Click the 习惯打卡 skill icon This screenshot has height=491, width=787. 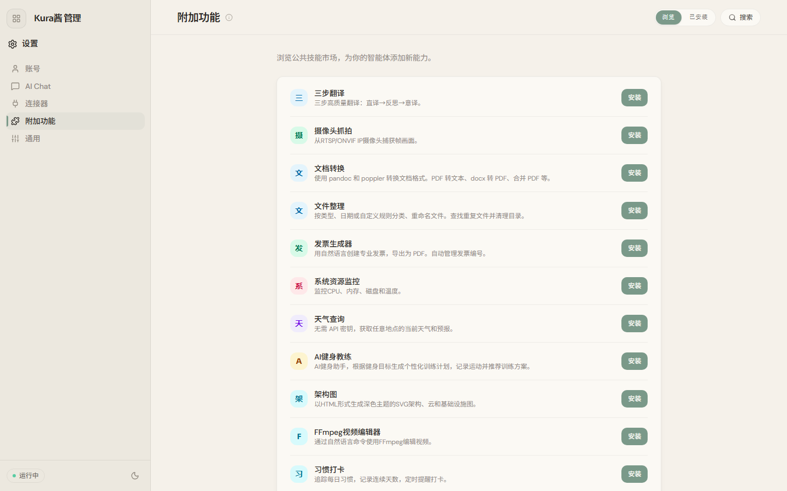tap(299, 474)
